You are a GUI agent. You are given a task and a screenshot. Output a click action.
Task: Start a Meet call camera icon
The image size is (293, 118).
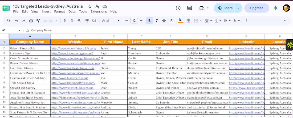click(x=202, y=8)
